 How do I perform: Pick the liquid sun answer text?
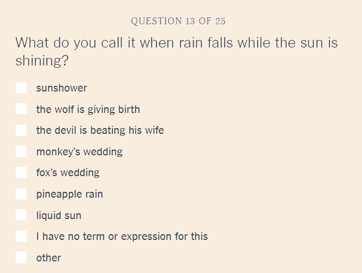[x=58, y=216]
